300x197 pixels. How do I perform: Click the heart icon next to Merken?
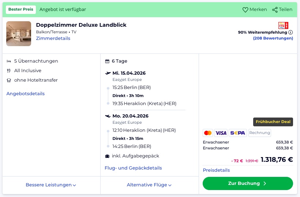pos(245,10)
